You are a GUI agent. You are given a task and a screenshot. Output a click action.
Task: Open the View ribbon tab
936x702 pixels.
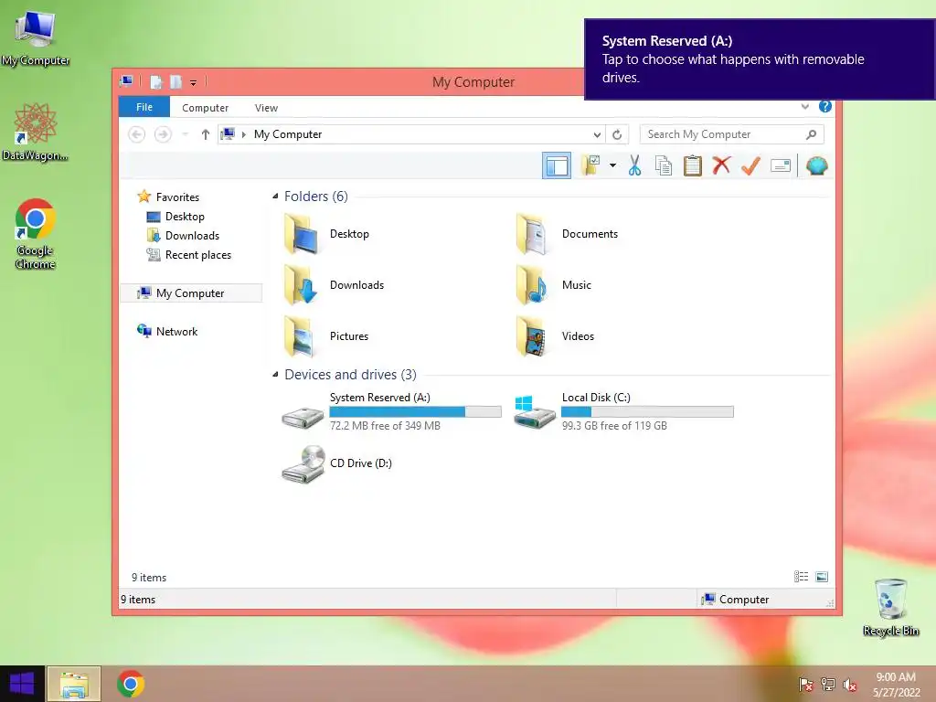click(x=266, y=108)
